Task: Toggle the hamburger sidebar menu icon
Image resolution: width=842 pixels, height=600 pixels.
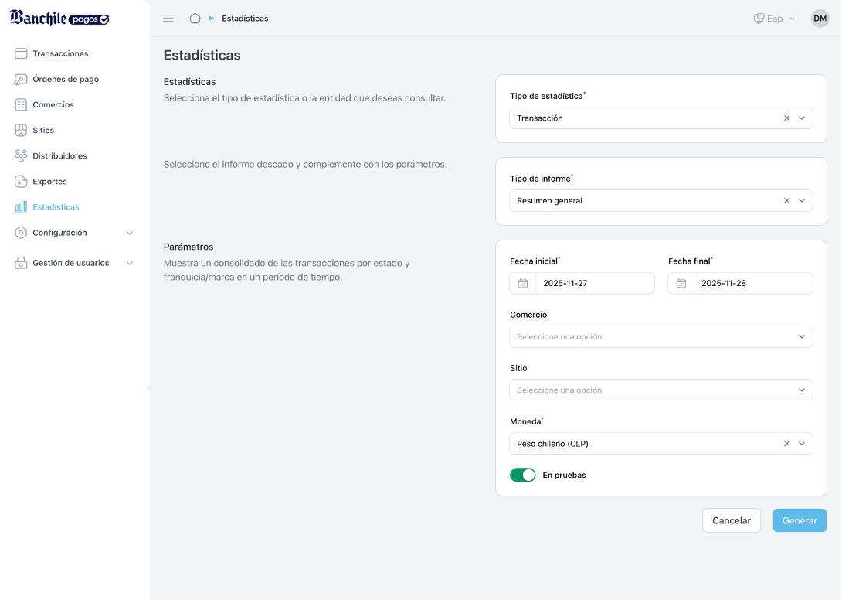Action: click(x=168, y=19)
